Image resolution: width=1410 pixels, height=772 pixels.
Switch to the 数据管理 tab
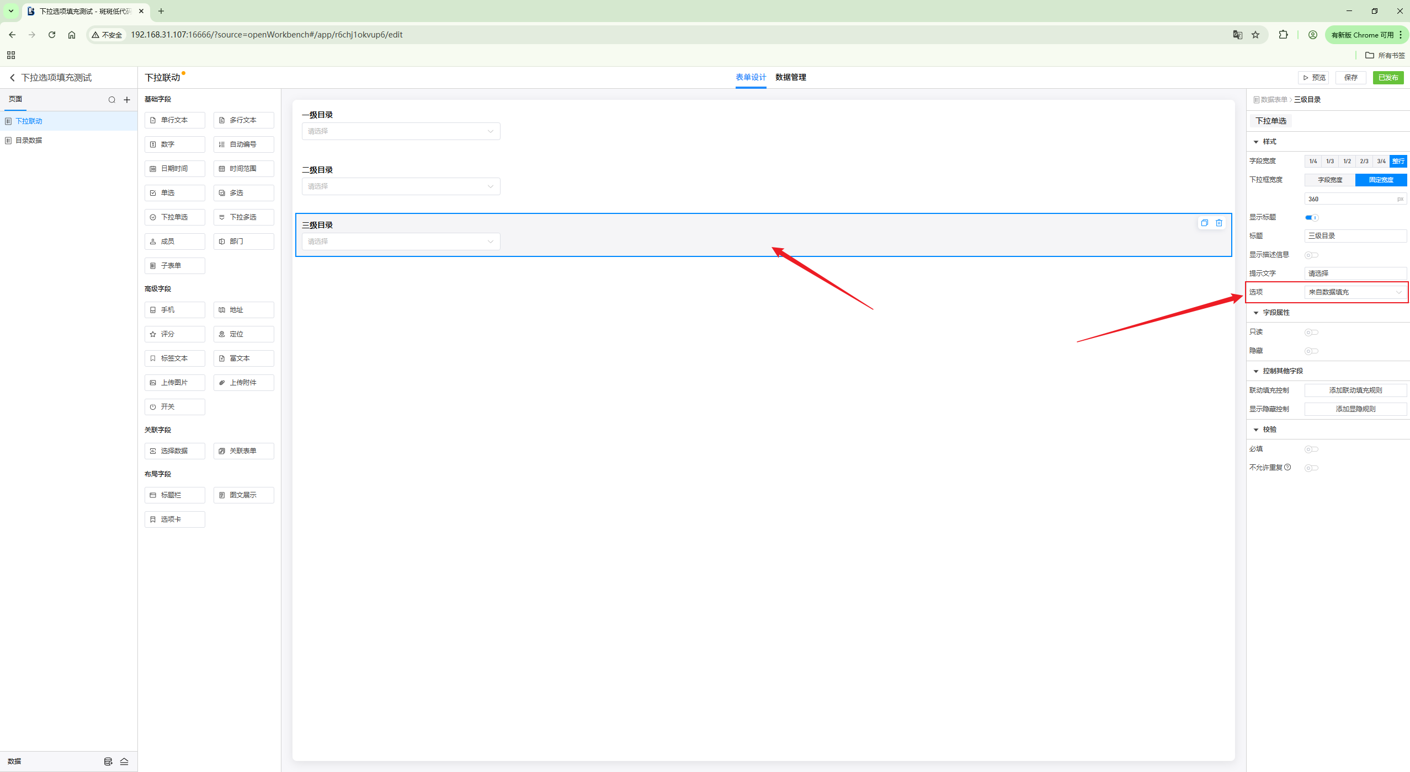790,77
